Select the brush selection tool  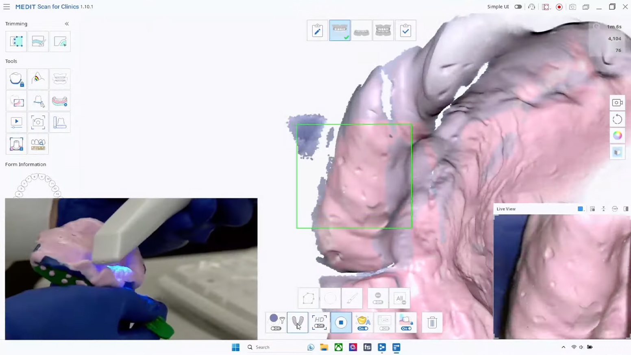coord(352,299)
